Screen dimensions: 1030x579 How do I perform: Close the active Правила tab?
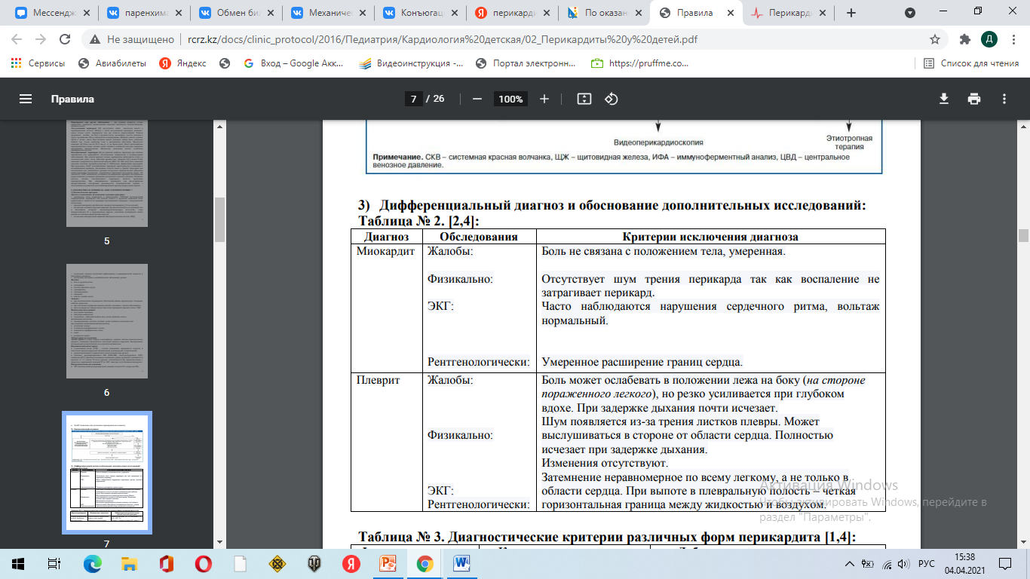(729, 13)
